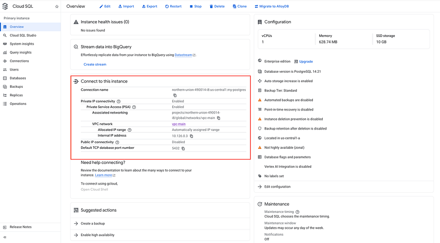Click Migrate to AlloyDB
440x243 pixels.
(x=272, y=6)
